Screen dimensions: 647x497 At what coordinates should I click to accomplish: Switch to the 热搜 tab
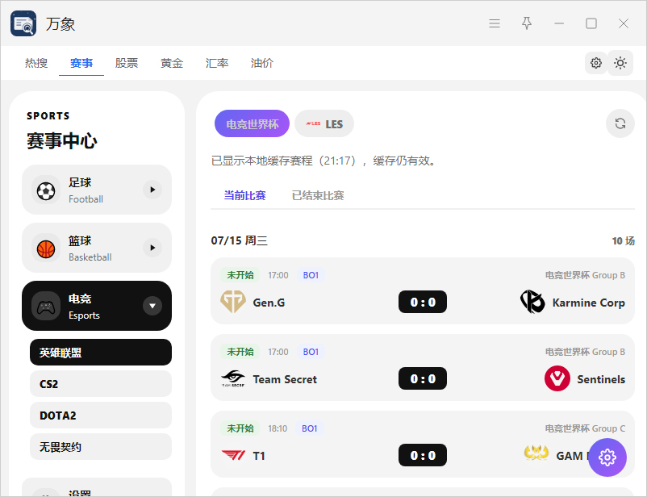pyautogui.click(x=35, y=63)
